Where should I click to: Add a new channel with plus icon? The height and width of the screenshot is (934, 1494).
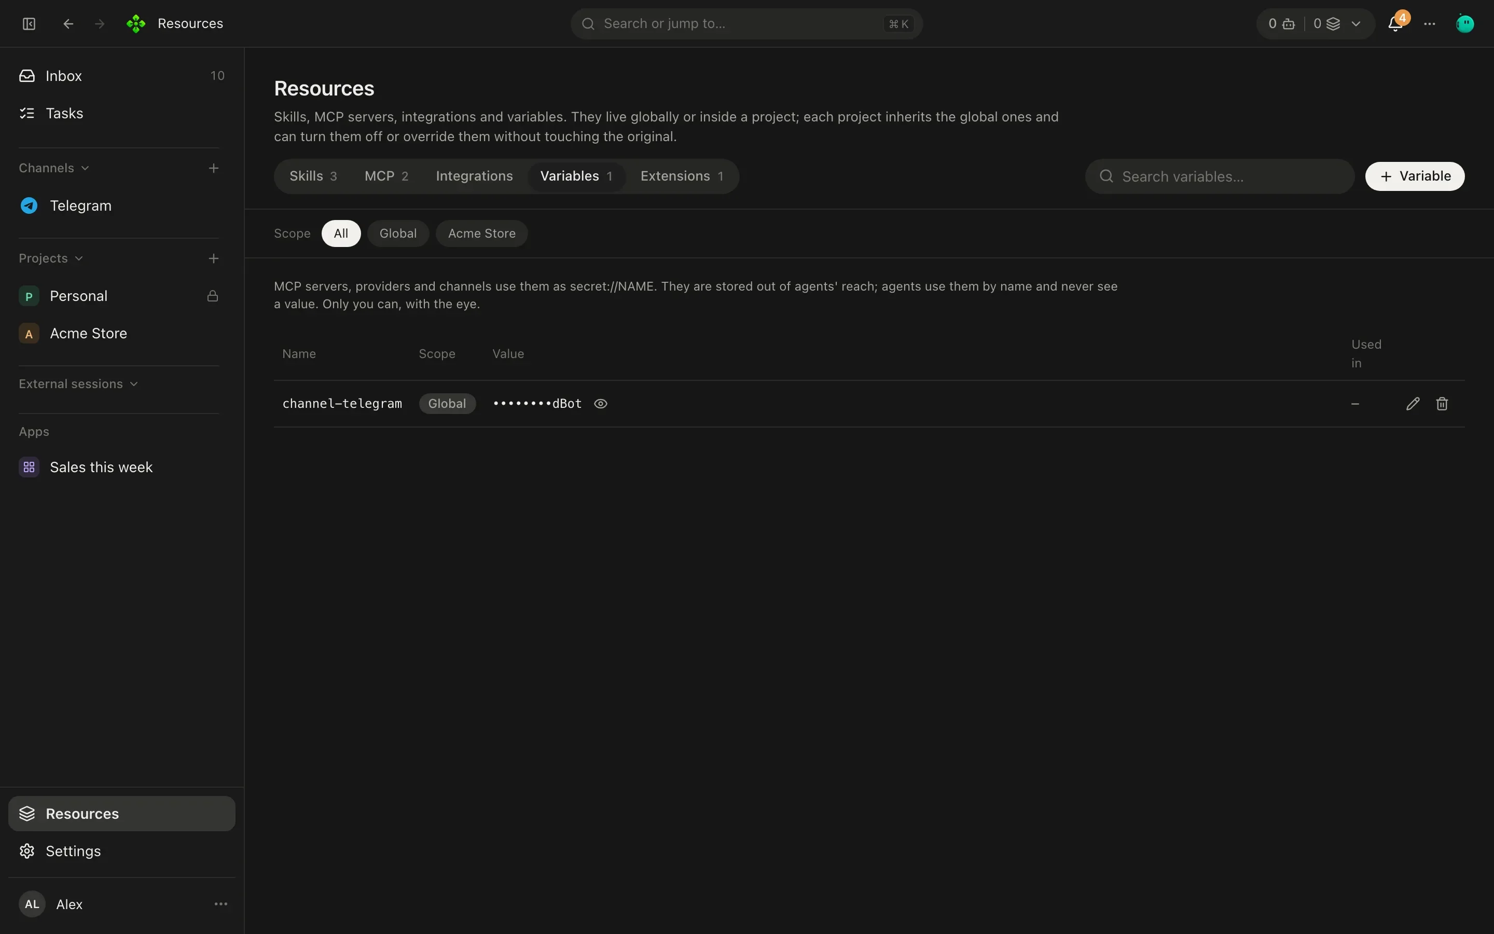(x=214, y=168)
